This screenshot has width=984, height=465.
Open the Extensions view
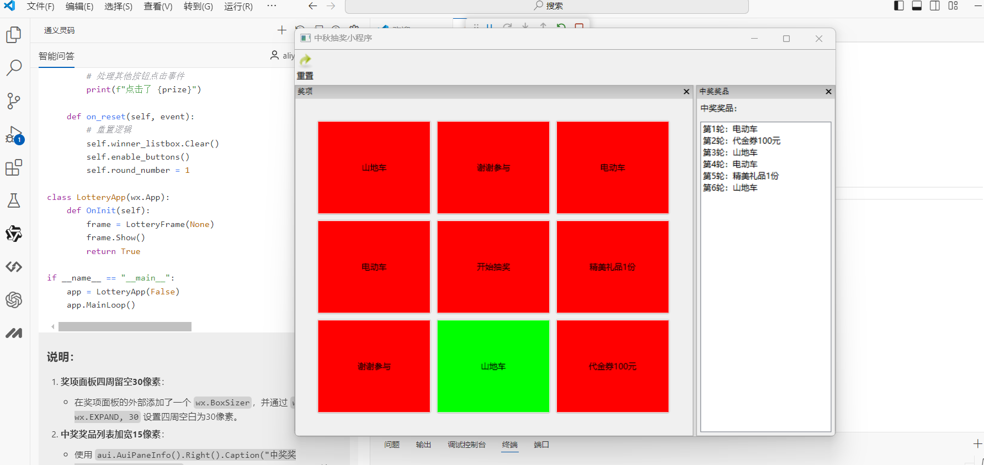(x=14, y=167)
